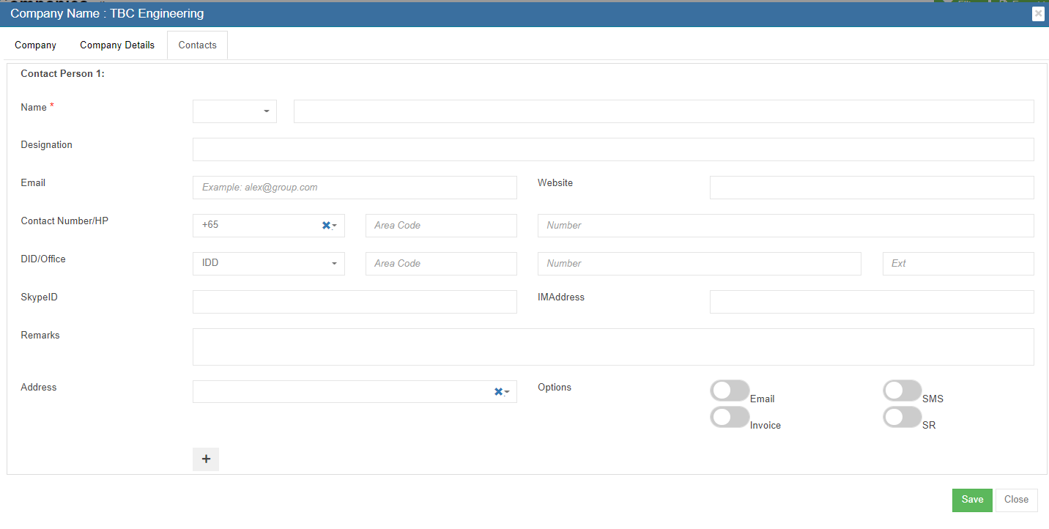The height and width of the screenshot is (529, 1049).
Task: Open the Company Details tab
Action: 117,45
